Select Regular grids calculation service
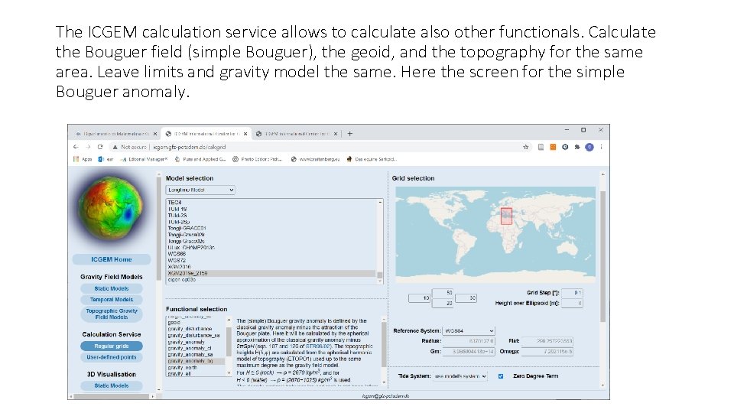The image size is (734, 413). click(112, 346)
